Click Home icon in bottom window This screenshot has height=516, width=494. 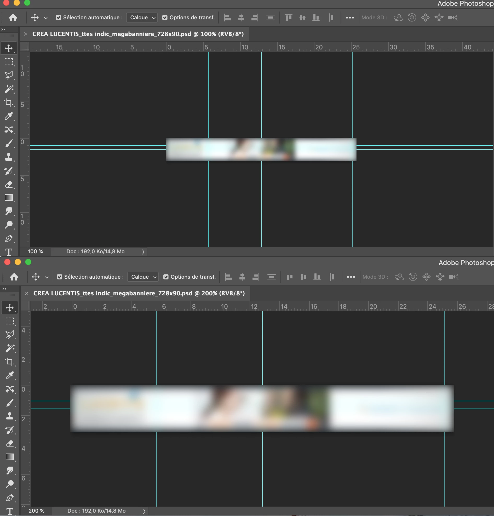coord(14,277)
